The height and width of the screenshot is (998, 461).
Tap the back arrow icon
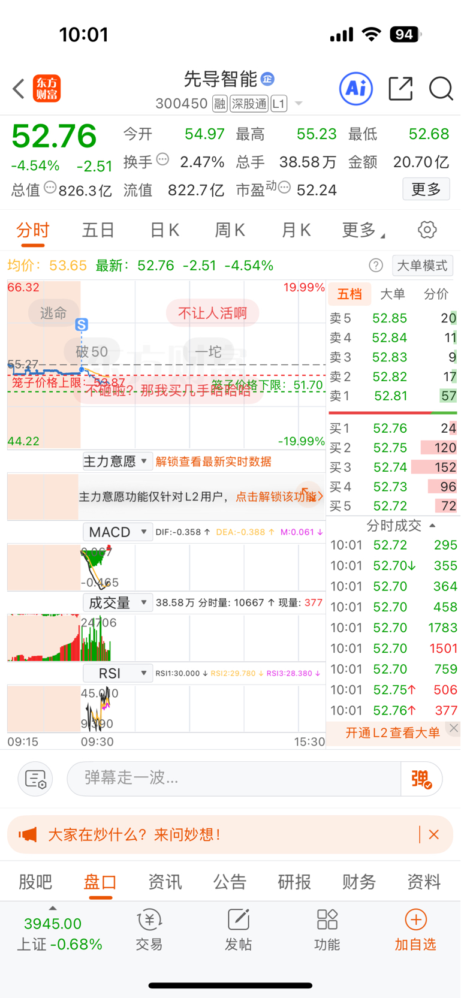point(19,89)
